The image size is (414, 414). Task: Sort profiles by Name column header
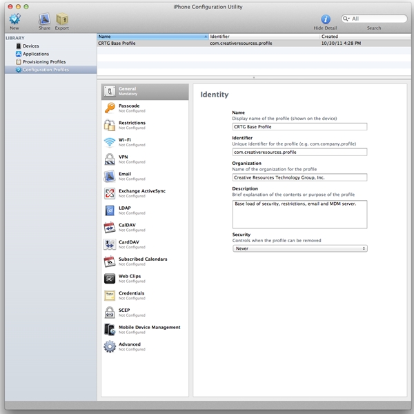click(151, 36)
